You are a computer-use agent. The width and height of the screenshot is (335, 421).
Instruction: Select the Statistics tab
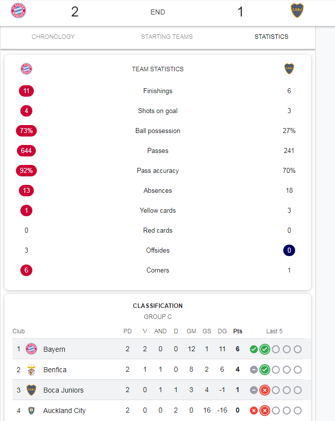[x=271, y=37]
